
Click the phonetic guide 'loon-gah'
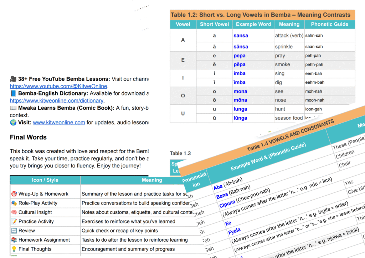314,109
